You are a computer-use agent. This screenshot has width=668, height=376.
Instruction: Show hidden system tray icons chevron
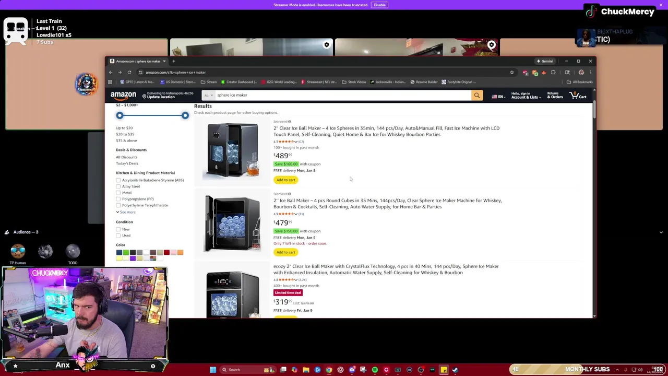[x=617, y=370]
